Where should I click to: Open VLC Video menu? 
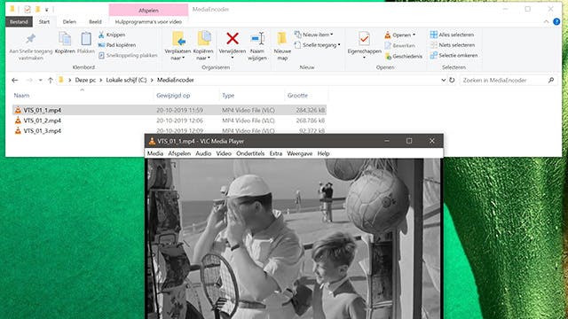tap(224, 153)
